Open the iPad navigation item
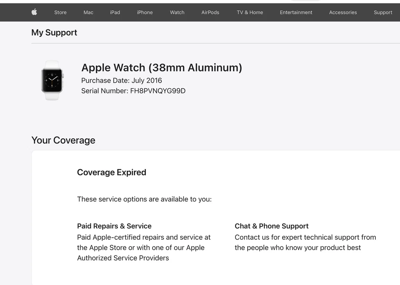Viewport: 400px width, 285px height. pos(115,12)
